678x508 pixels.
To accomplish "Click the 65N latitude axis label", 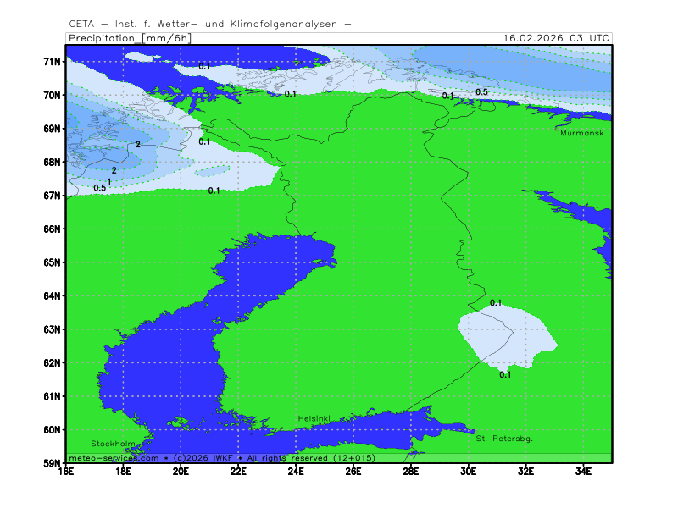I will click(53, 262).
